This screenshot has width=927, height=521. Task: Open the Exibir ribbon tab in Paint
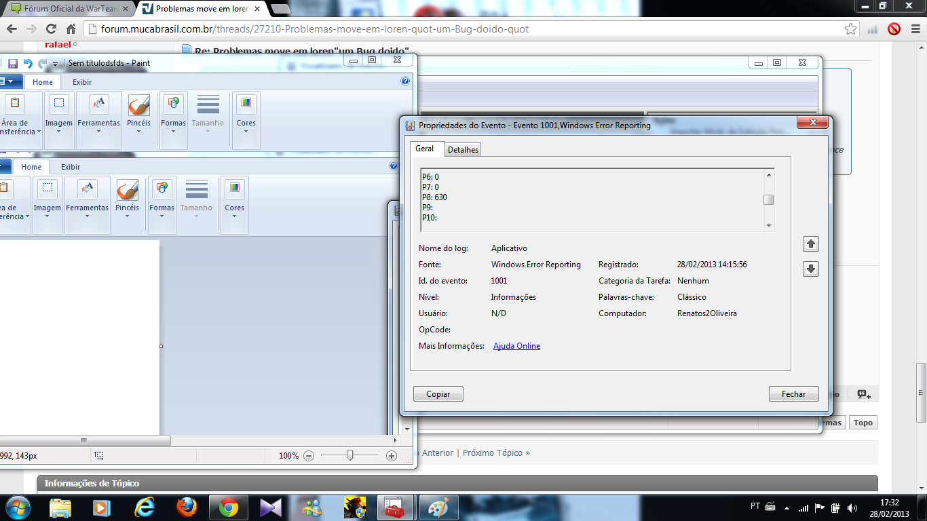pos(82,82)
